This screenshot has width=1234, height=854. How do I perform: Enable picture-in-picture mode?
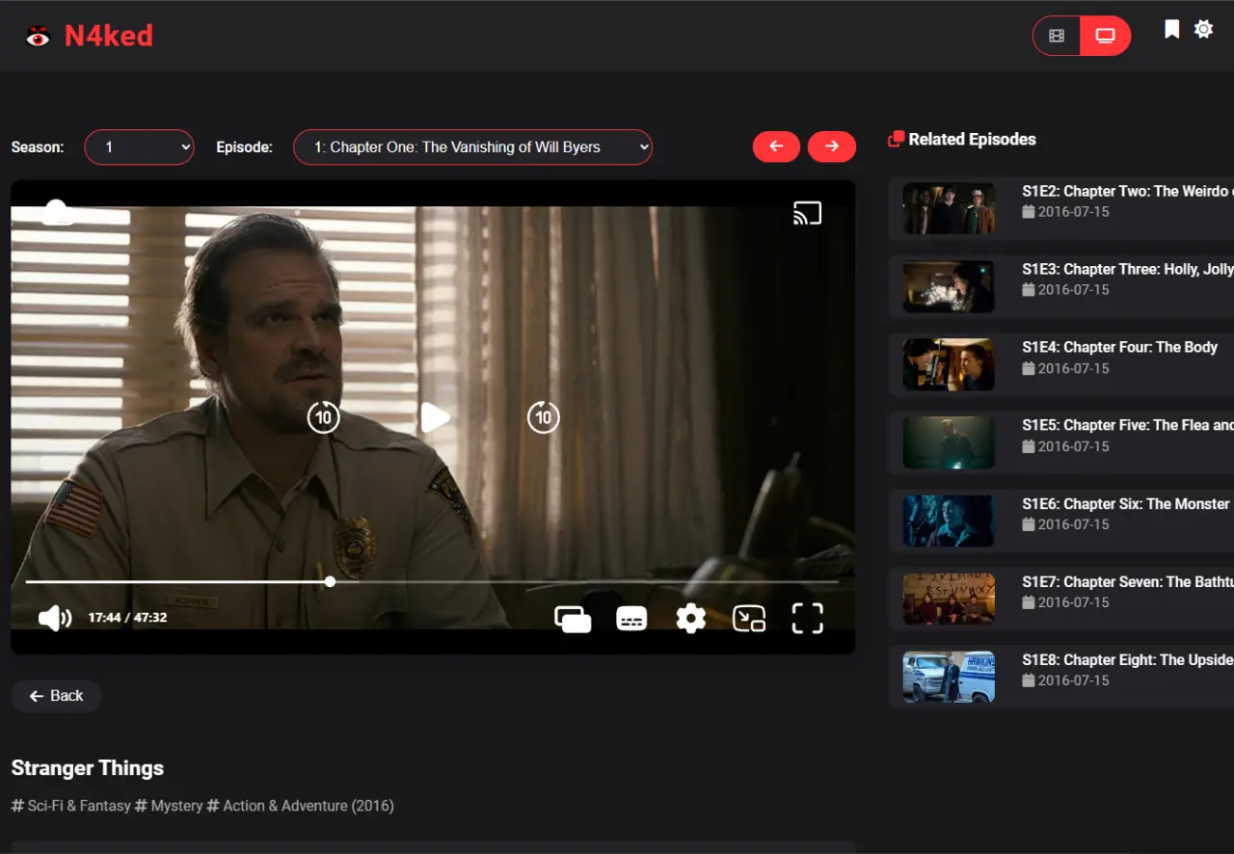tap(749, 618)
